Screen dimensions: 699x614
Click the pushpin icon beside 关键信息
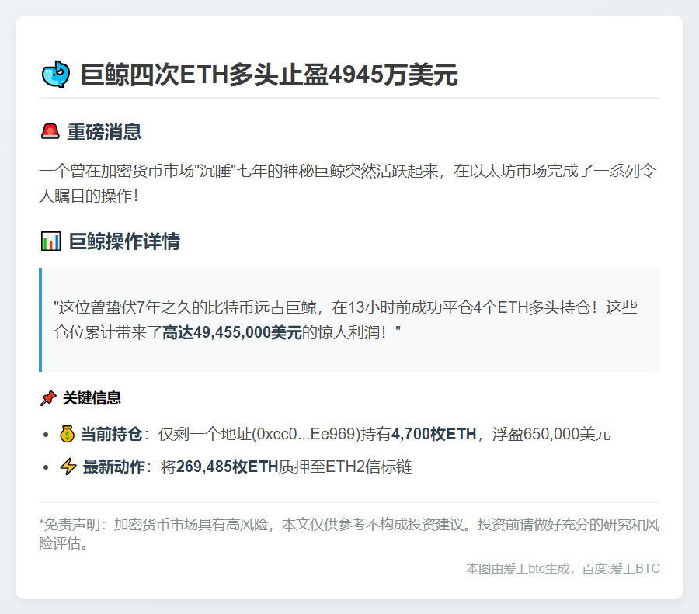coord(48,398)
